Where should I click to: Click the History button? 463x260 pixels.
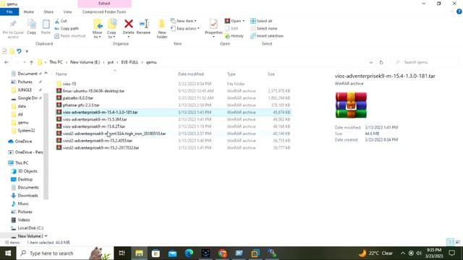tap(234, 36)
